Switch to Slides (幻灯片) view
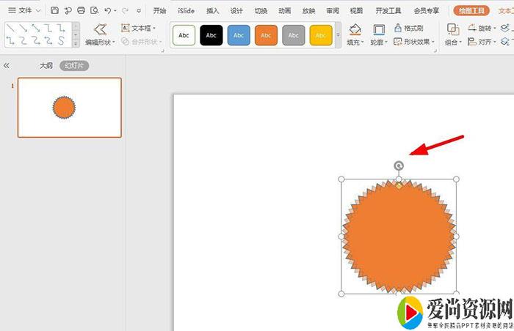 (74, 66)
